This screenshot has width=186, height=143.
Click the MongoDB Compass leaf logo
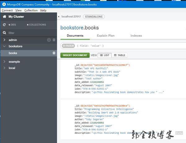(x=4, y=4)
